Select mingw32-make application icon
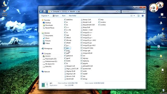This screenshot has height=94, width=167. [82, 48]
